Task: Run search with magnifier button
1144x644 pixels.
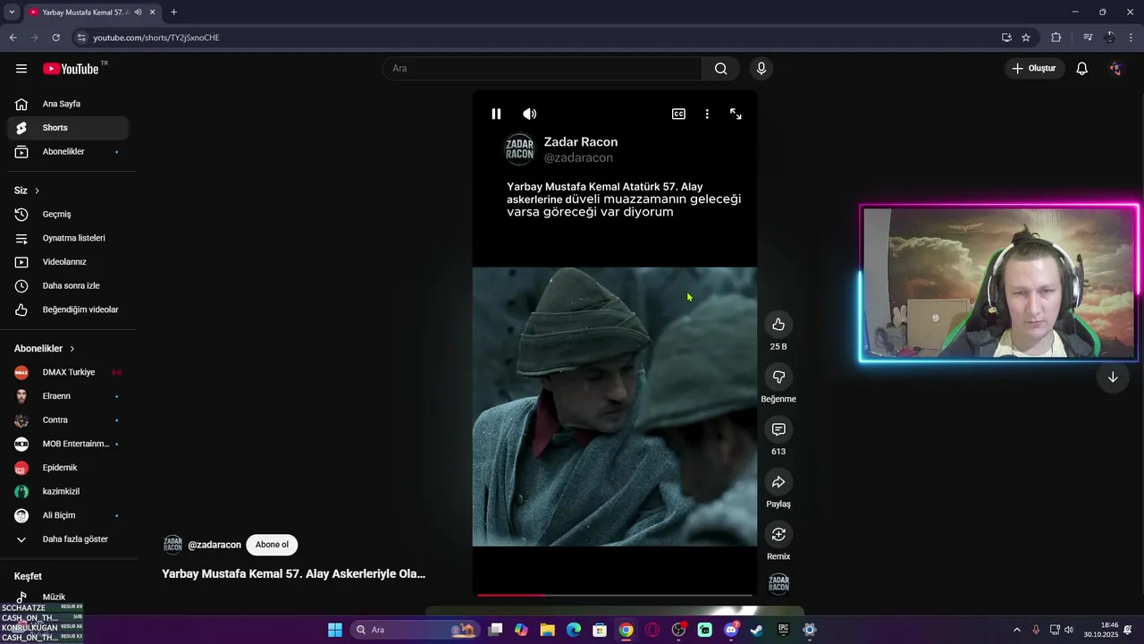Action: click(x=720, y=69)
